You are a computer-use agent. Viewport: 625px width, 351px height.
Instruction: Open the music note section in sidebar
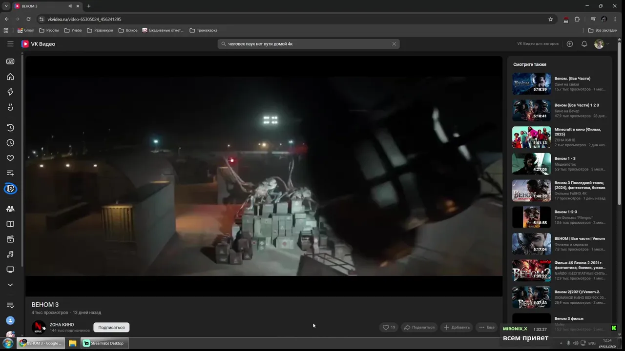(10, 254)
